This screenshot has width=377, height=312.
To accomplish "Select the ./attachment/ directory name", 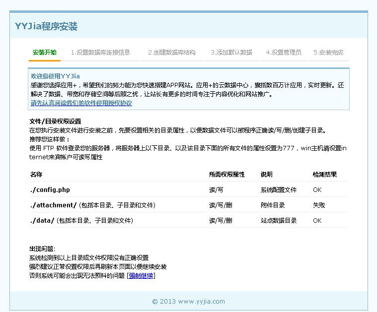I will [x=53, y=205].
